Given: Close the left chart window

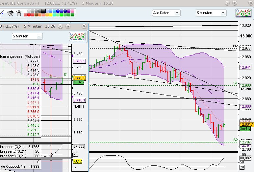Looking at the screenshot, I should (84, 26).
